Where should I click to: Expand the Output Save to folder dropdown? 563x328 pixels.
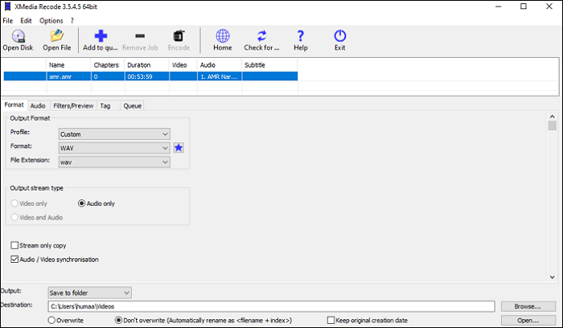coord(88,292)
